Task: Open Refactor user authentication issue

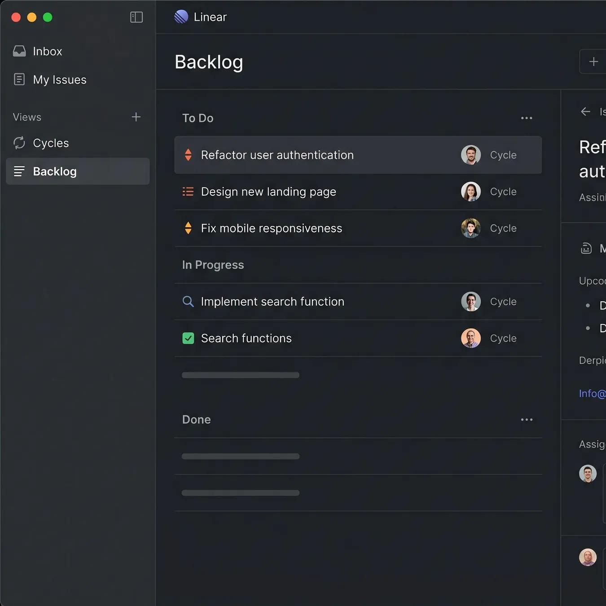Action: coord(358,155)
